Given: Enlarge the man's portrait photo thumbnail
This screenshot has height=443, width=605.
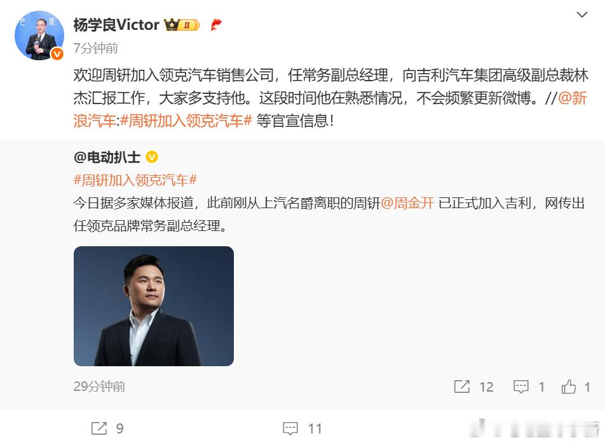Looking at the screenshot, I should point(154,307).
